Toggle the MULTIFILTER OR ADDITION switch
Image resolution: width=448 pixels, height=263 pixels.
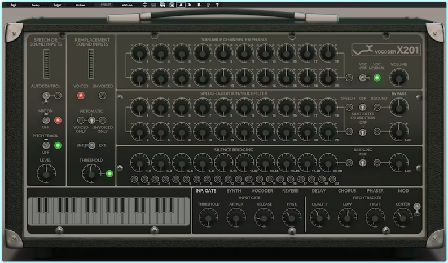coord(362,132)
